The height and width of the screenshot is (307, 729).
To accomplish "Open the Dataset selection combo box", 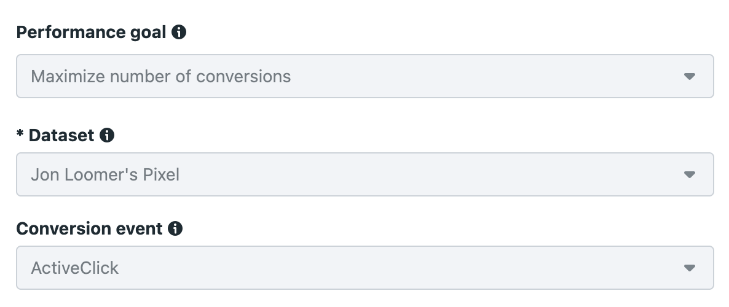I will [365, 174].
